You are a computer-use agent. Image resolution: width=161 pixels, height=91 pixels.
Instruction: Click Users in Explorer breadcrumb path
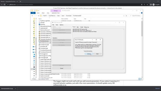(x=58, y=16)
